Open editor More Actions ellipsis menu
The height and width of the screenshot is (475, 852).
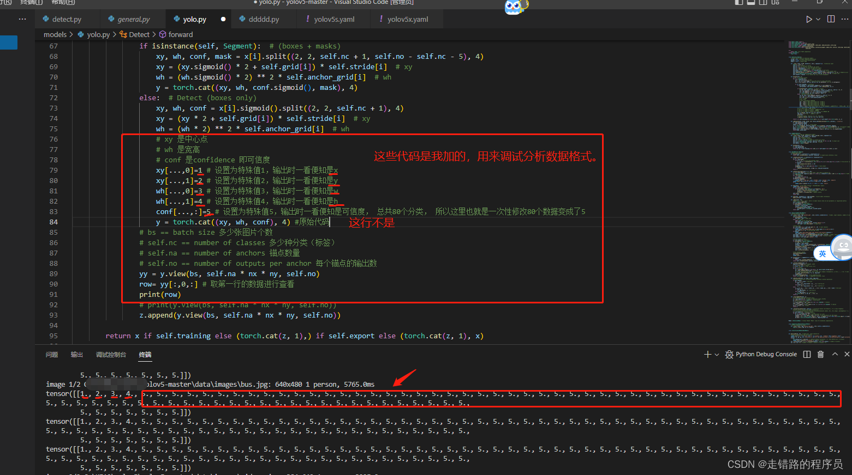pos(845,19)
